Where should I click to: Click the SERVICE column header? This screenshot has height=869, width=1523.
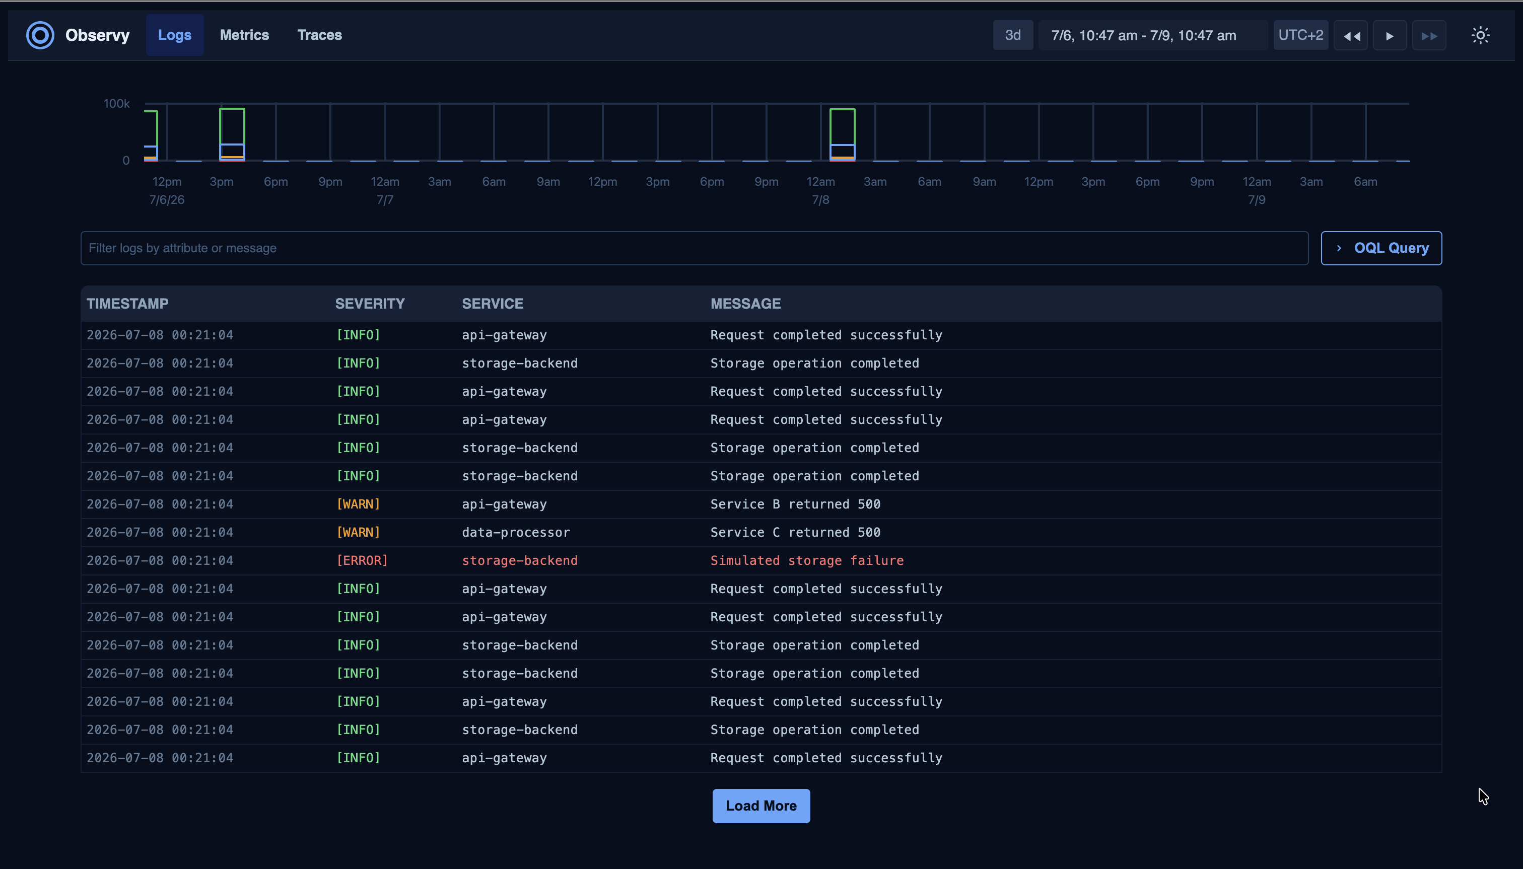coord(493,304)
